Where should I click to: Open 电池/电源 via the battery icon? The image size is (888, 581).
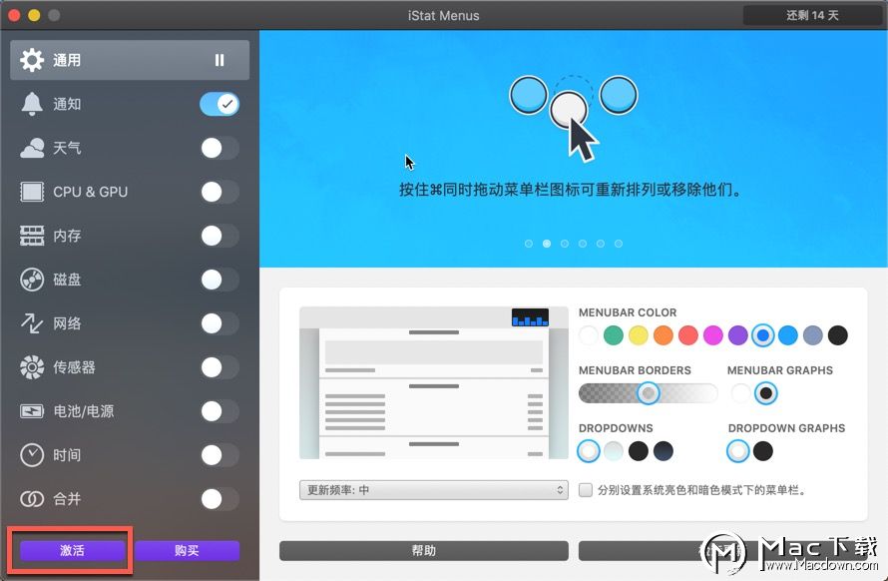tap(32, 411)
